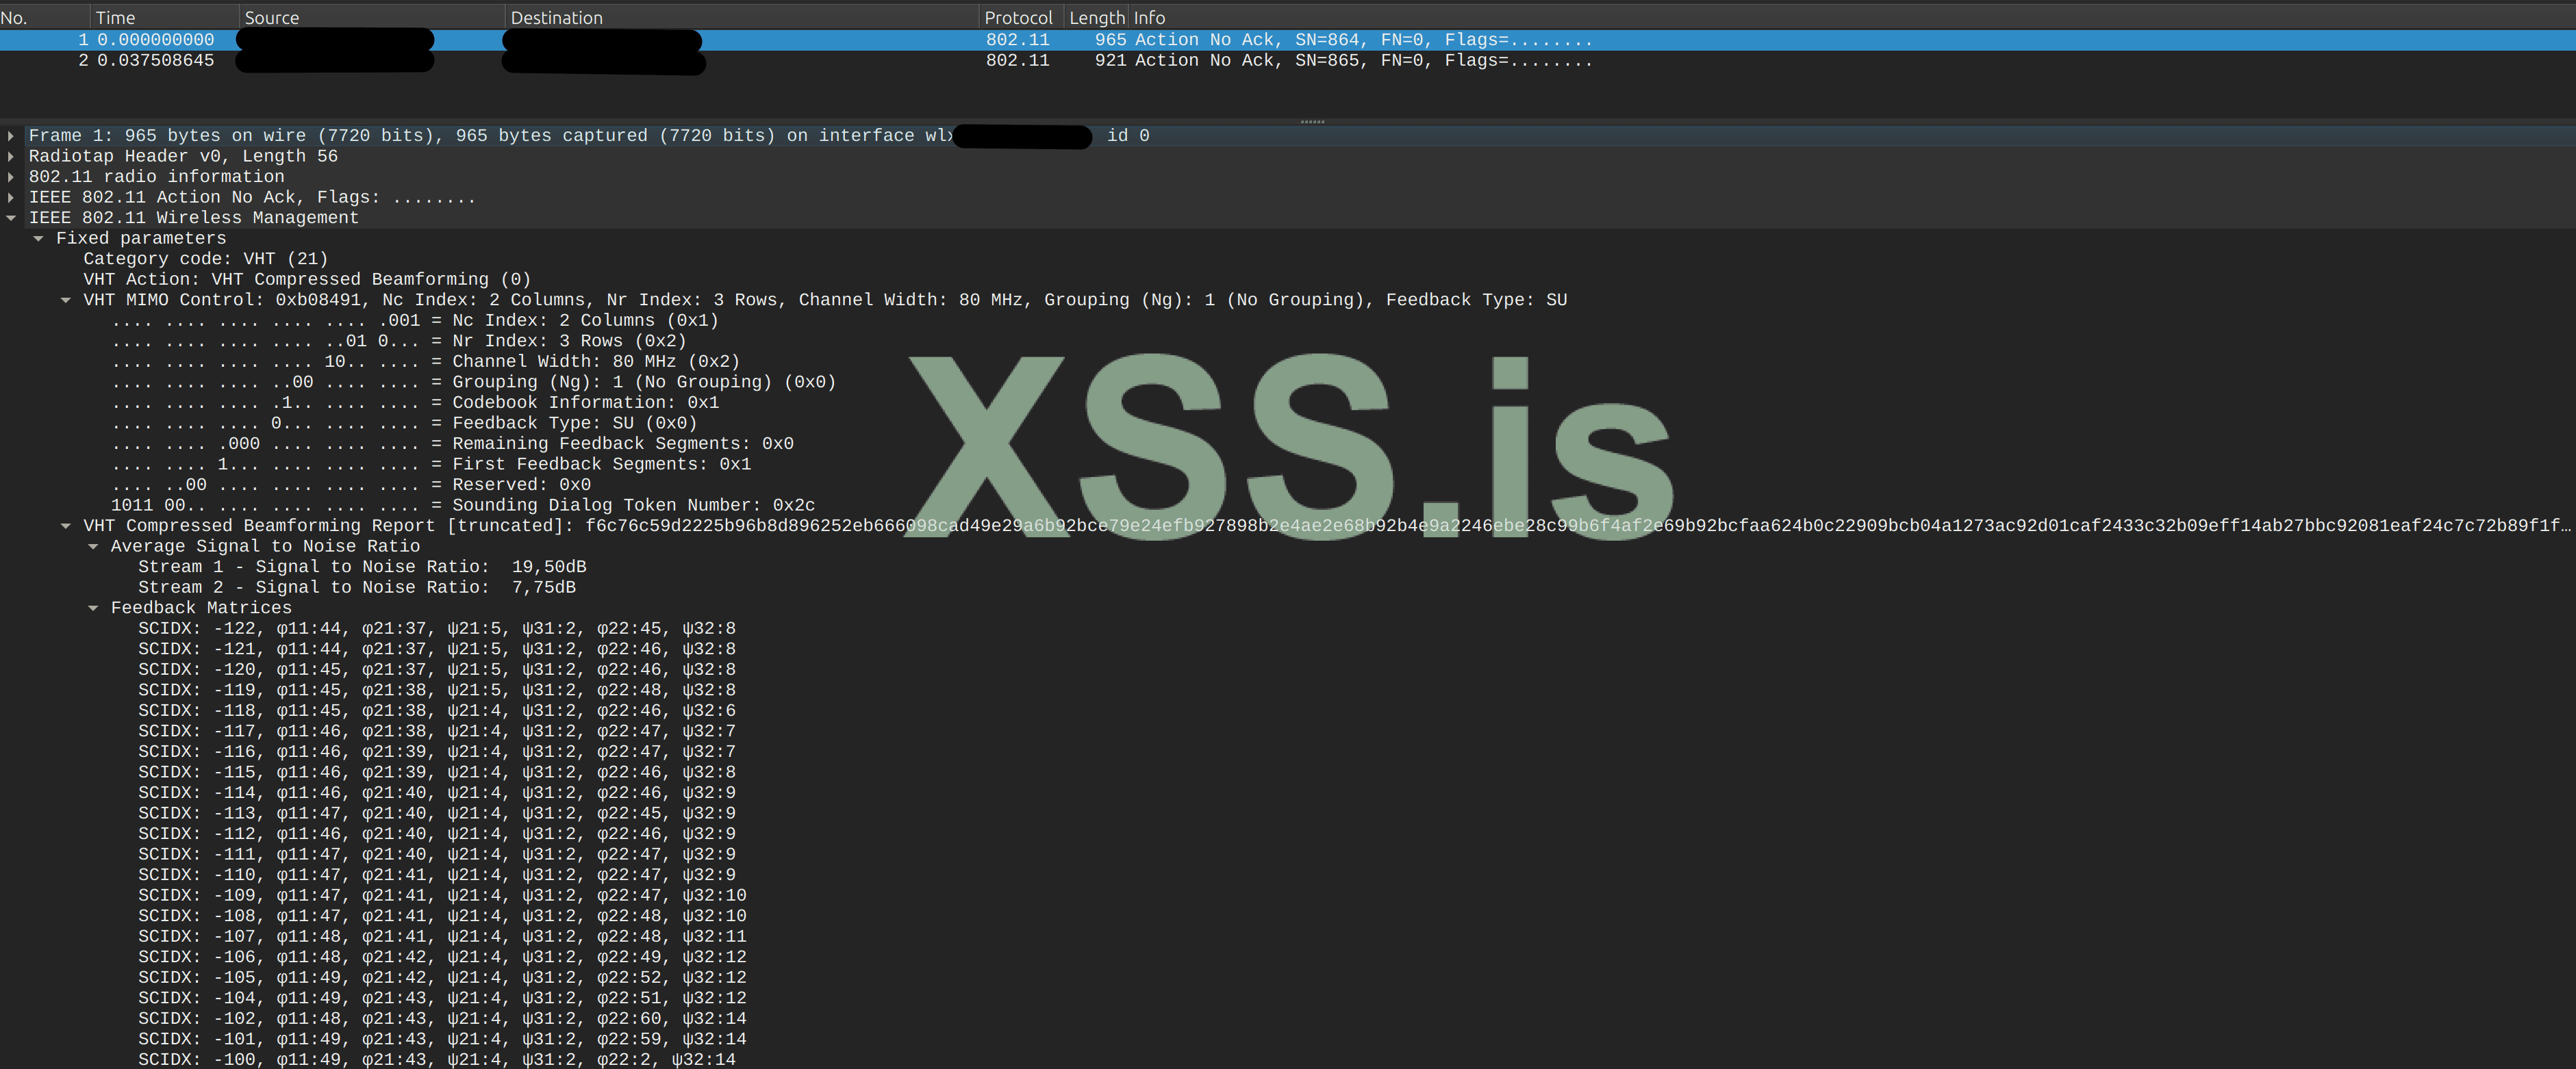
Task: Collapse the VHT MIMO Control node
Action: (x=66, y=300)
